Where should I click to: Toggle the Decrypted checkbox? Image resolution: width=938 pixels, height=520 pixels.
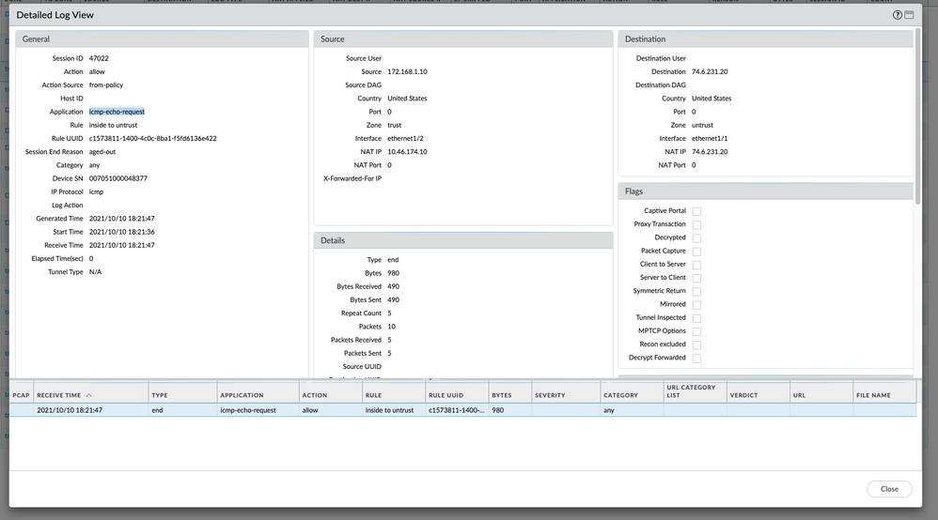coord(696,237)
